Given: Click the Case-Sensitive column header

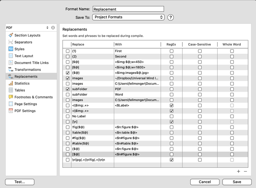Looking at the screenshot, I should pos(200,44).
